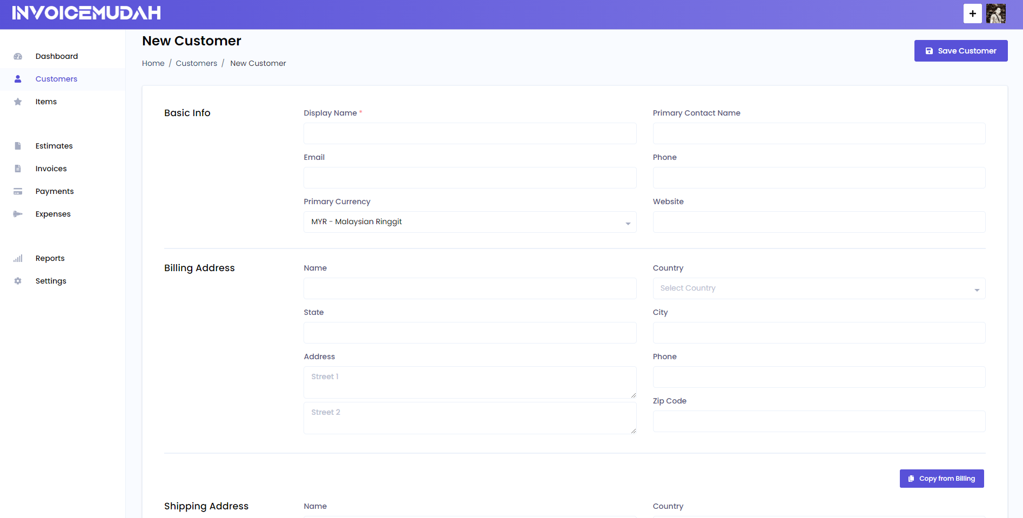Open Reports via the bar chart icon
Screen dimensions: 1023x518
pyautogui.click(x=18, y=258)
